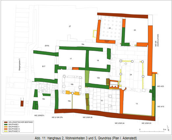Click the figure caption Abb. 11
The image size is (172, 140).
point(86,138)
